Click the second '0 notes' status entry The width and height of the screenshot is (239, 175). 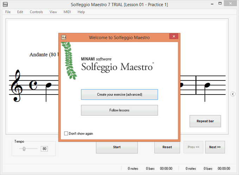tap(191, 168)
